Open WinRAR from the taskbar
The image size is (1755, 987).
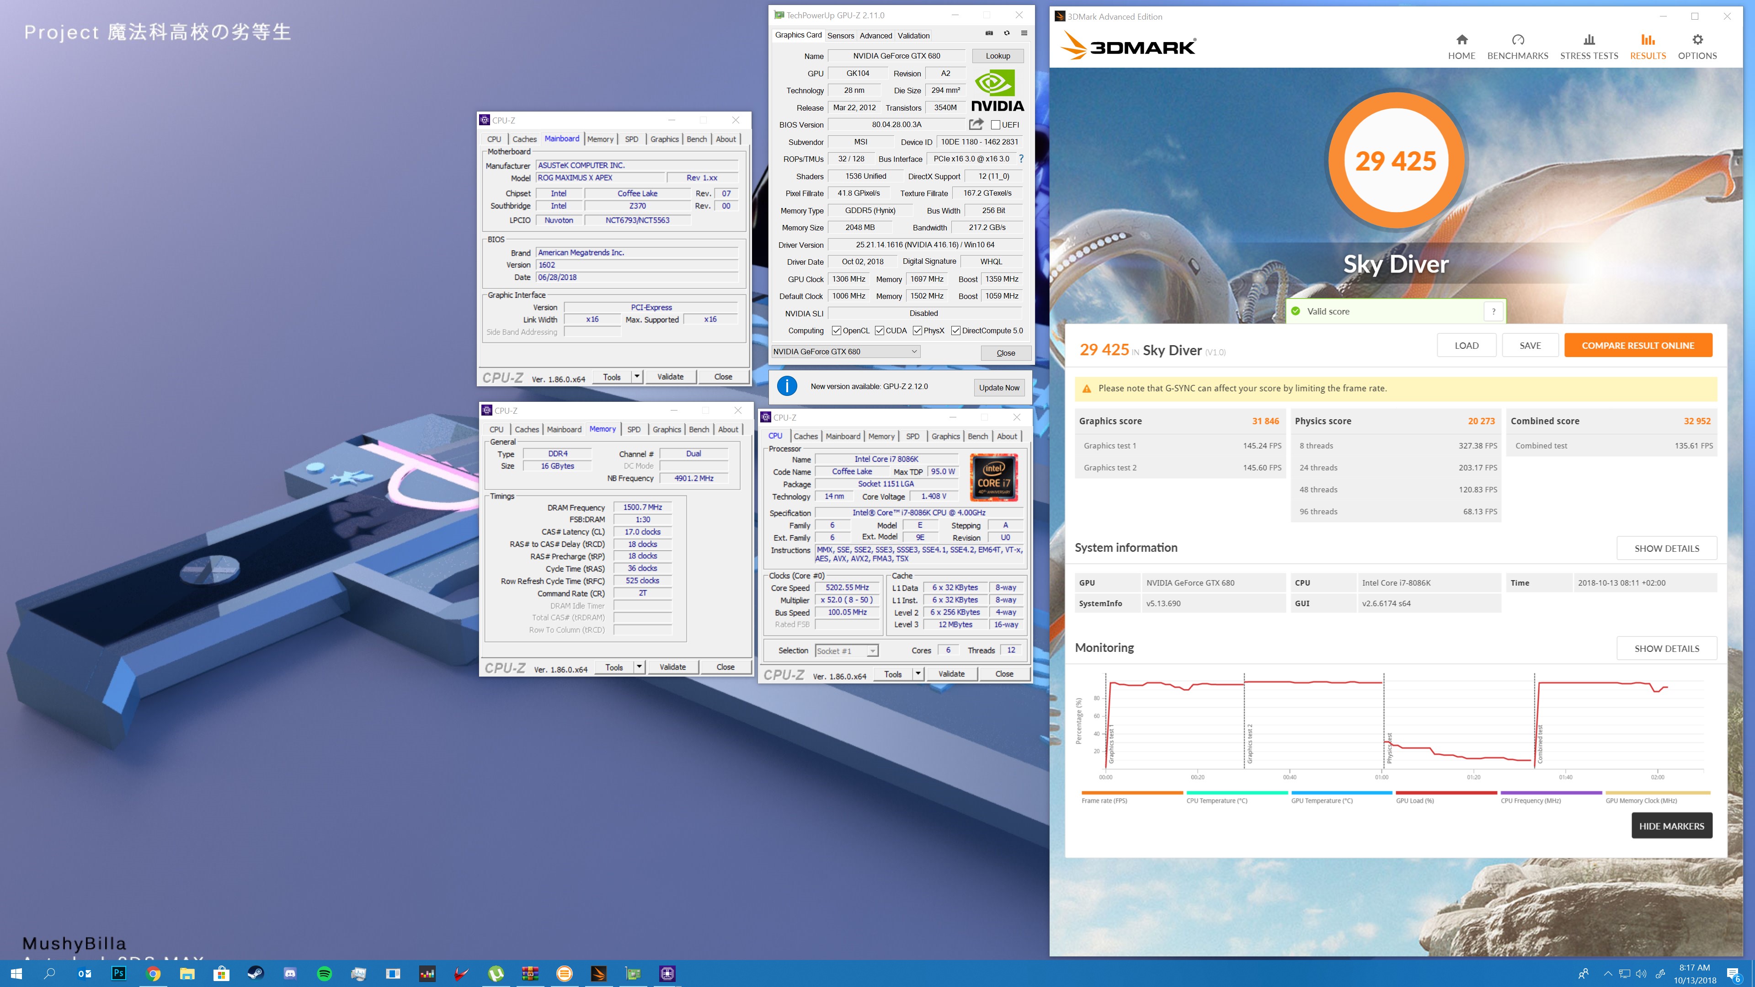click(530, 973)
